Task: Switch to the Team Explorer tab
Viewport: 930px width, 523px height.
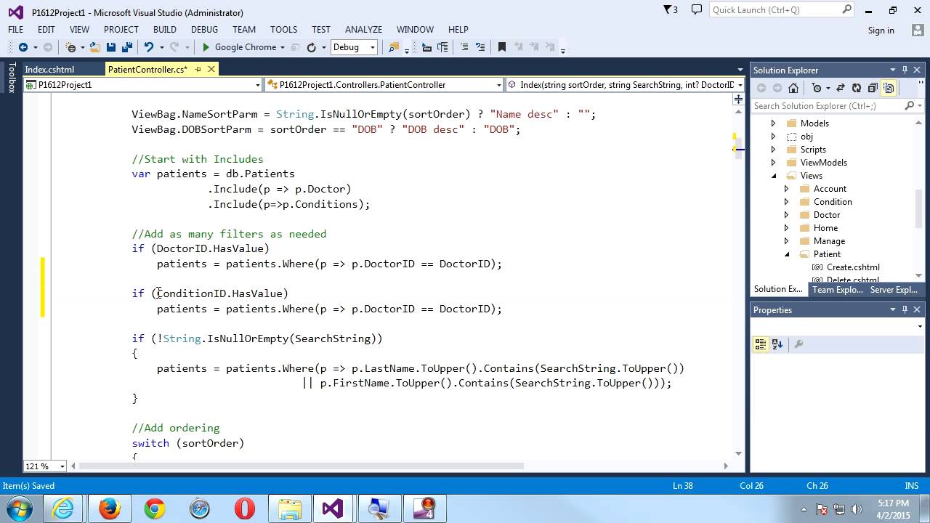Action: [x=838, y=289]
